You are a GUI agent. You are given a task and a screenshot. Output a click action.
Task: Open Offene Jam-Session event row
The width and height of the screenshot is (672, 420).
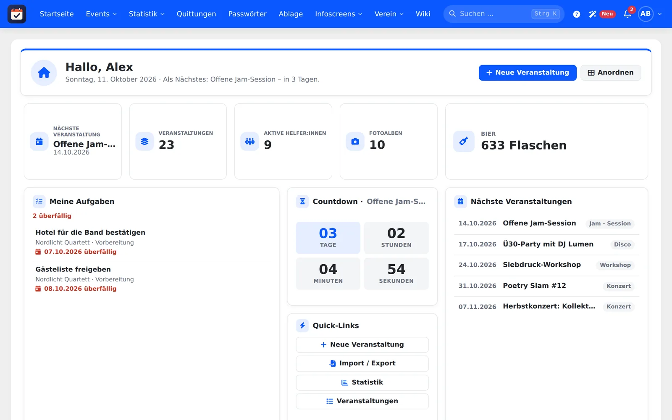tap(546, 223)
